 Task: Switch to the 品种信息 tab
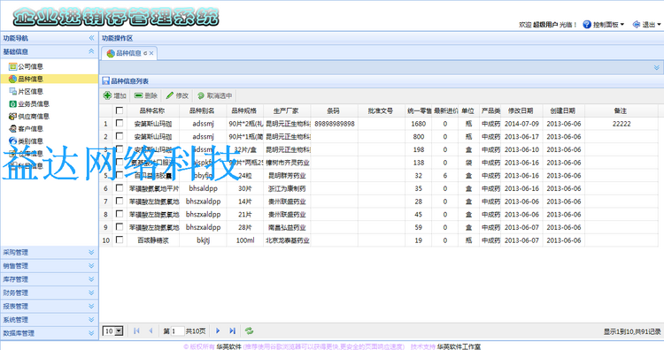point(128,53)
